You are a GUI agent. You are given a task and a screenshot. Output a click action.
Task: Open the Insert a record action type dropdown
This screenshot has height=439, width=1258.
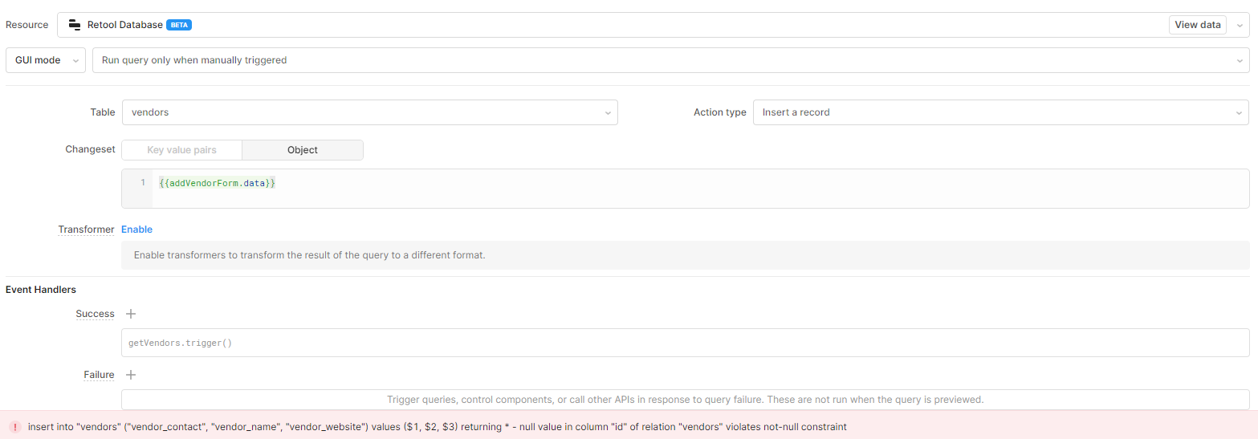(999, 112)
